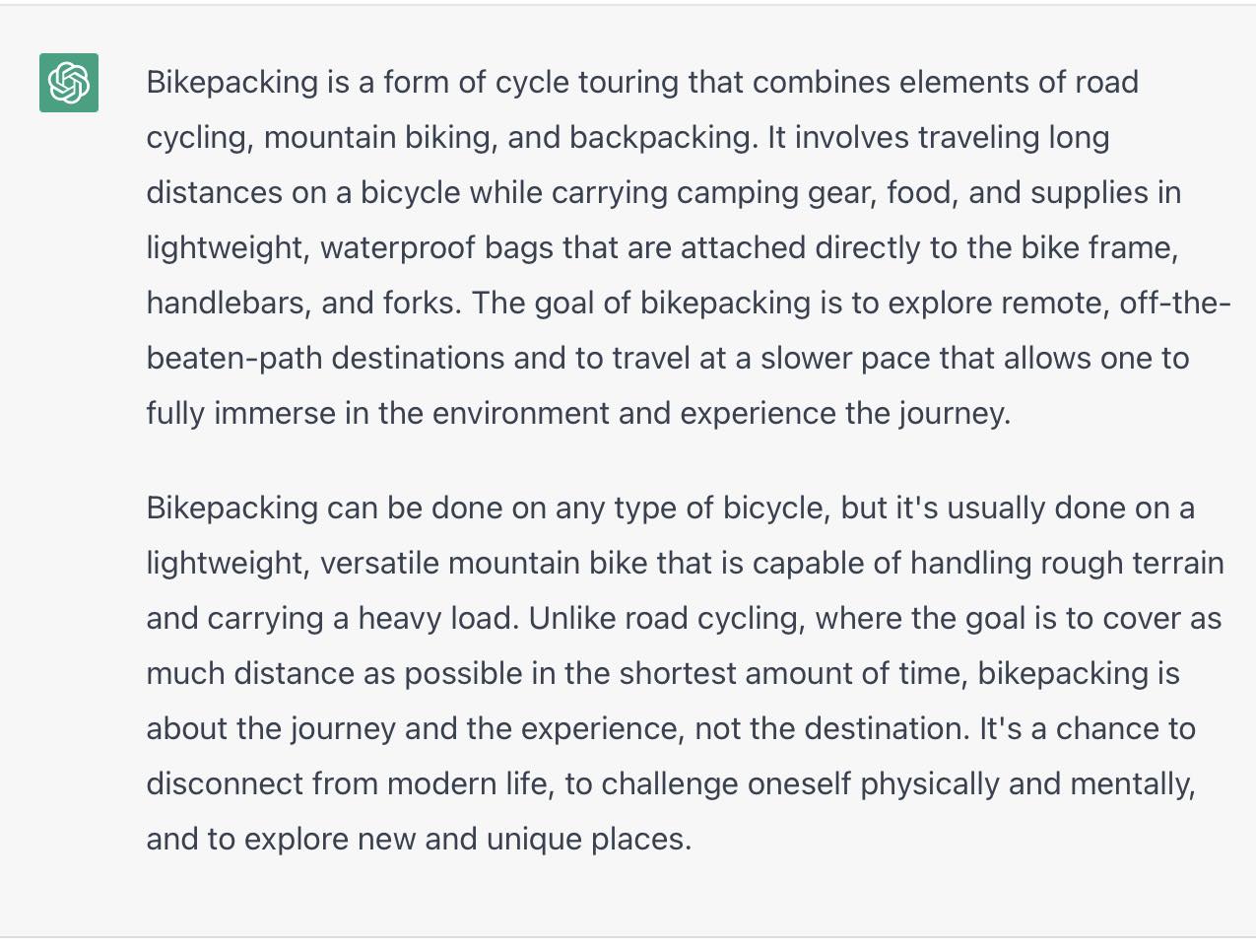Click the word "immerse" in the response

click(275, 413)
